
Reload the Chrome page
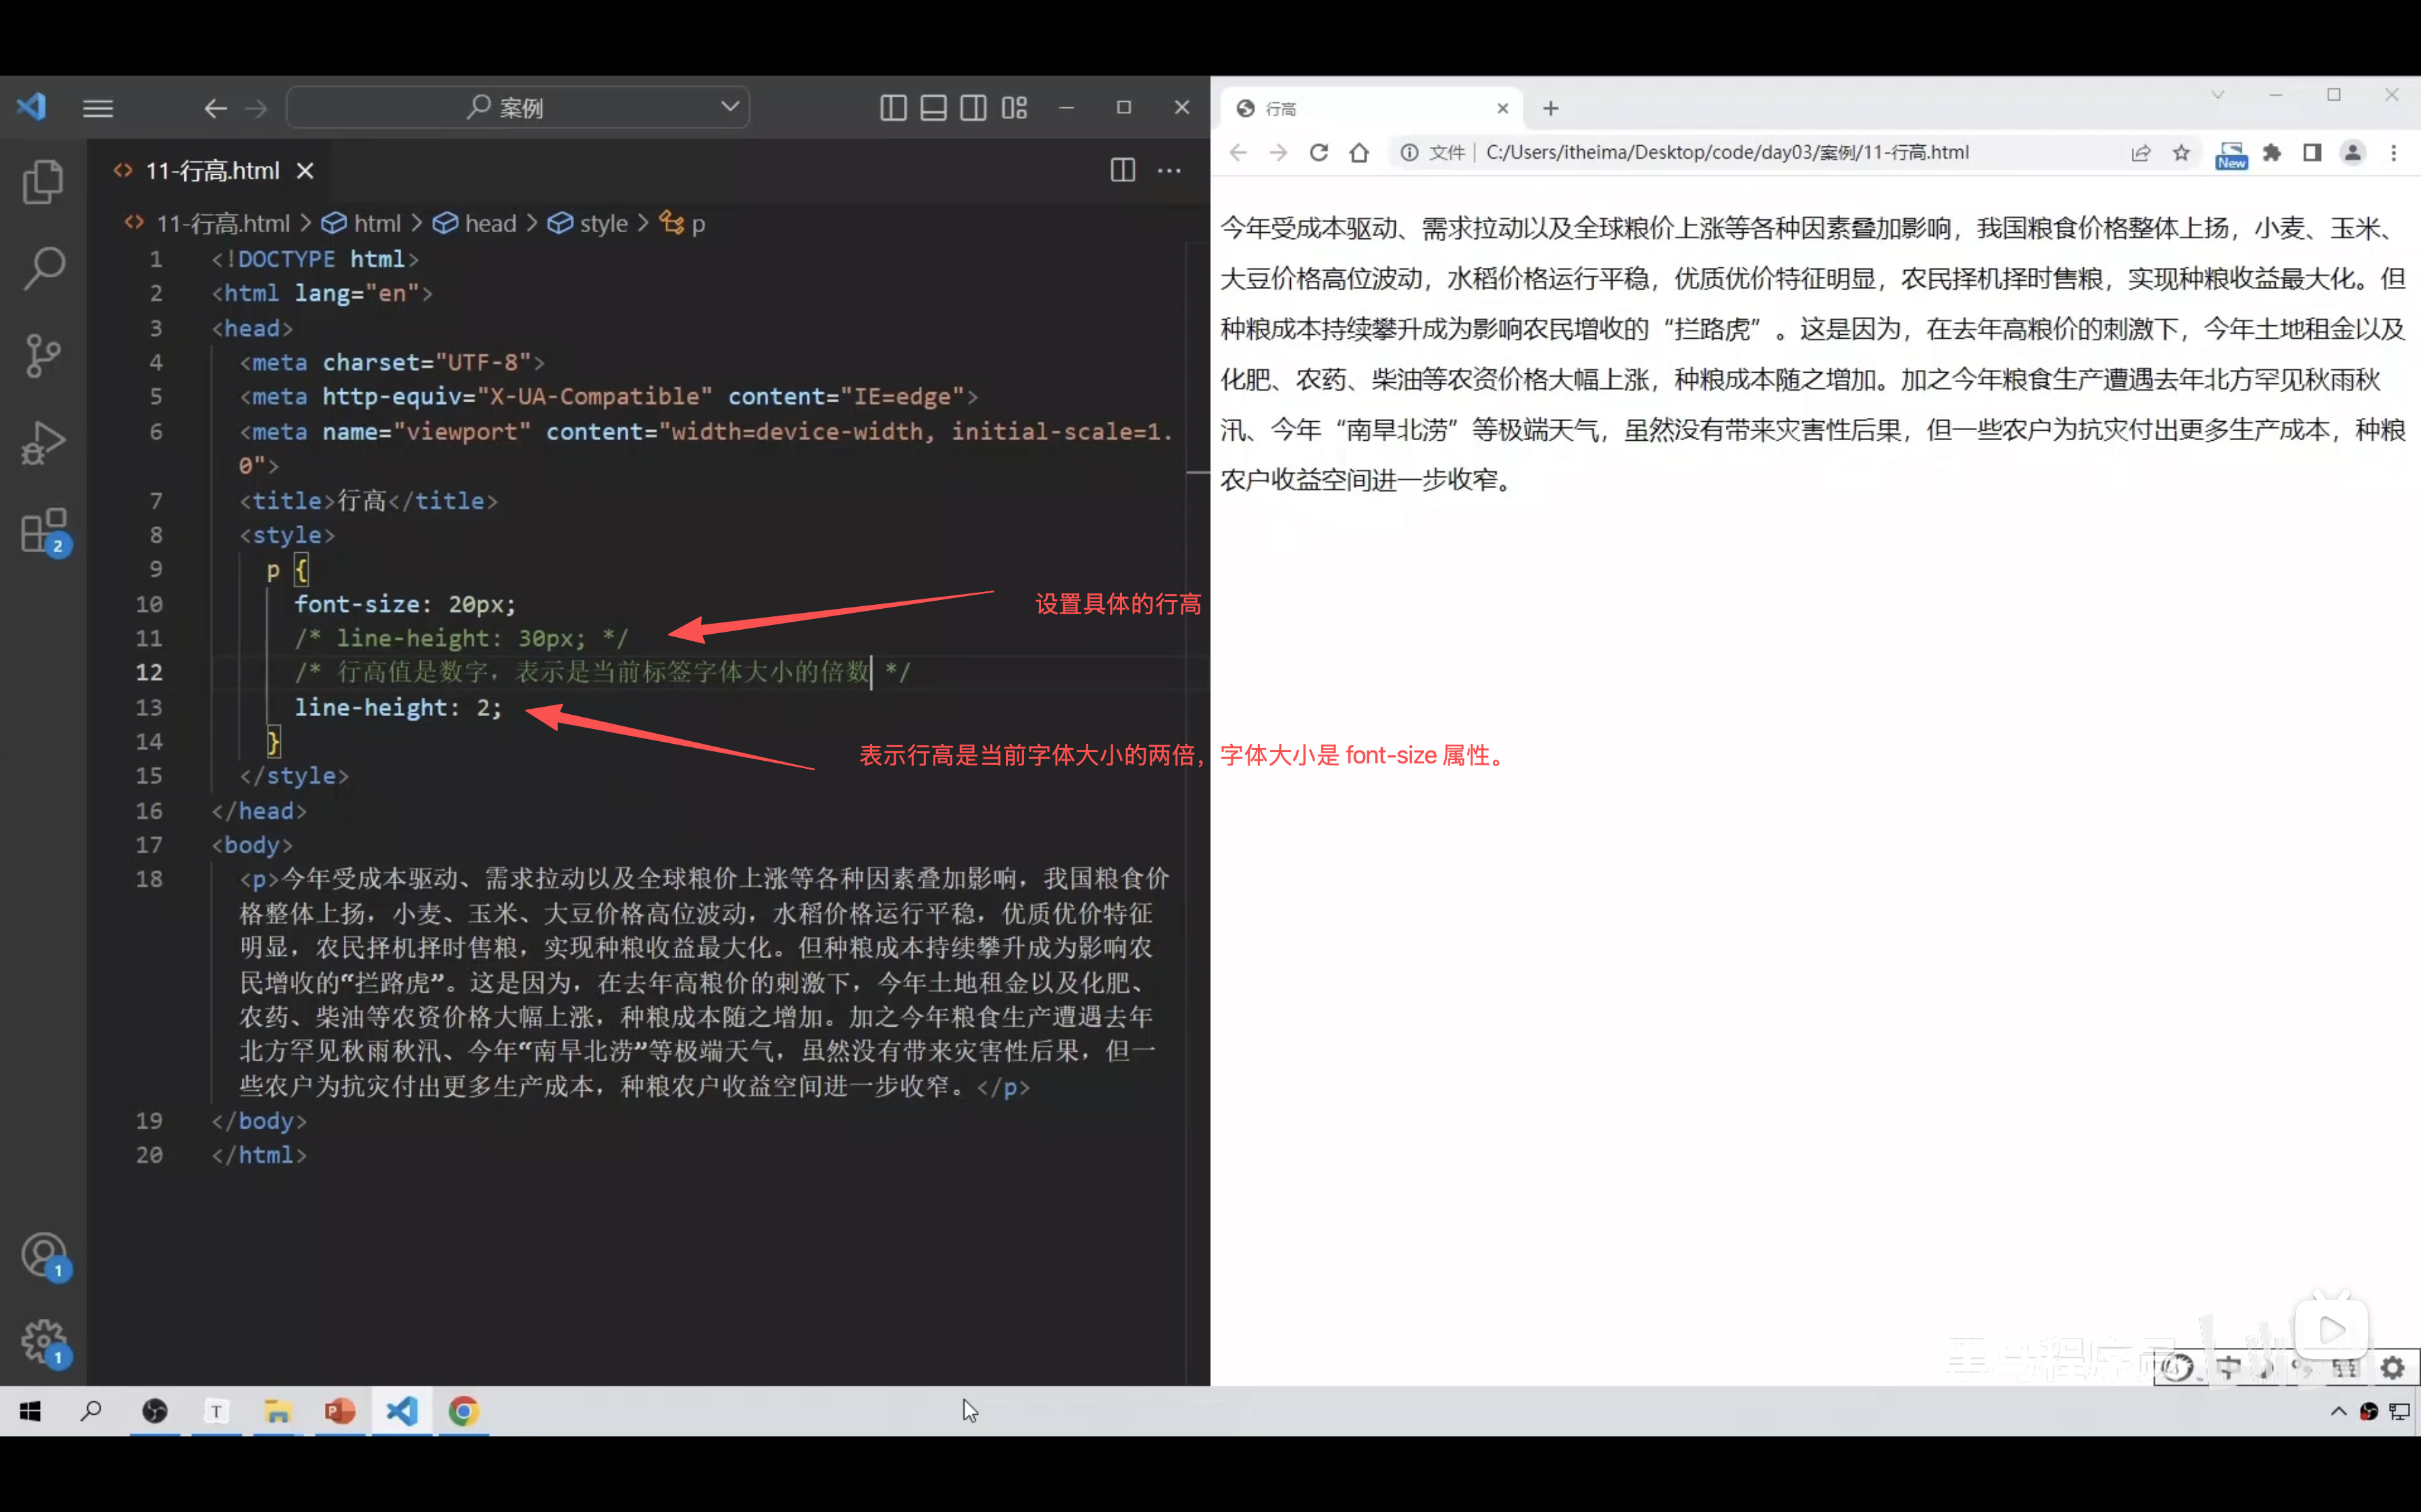click(x=1319, y=152)
